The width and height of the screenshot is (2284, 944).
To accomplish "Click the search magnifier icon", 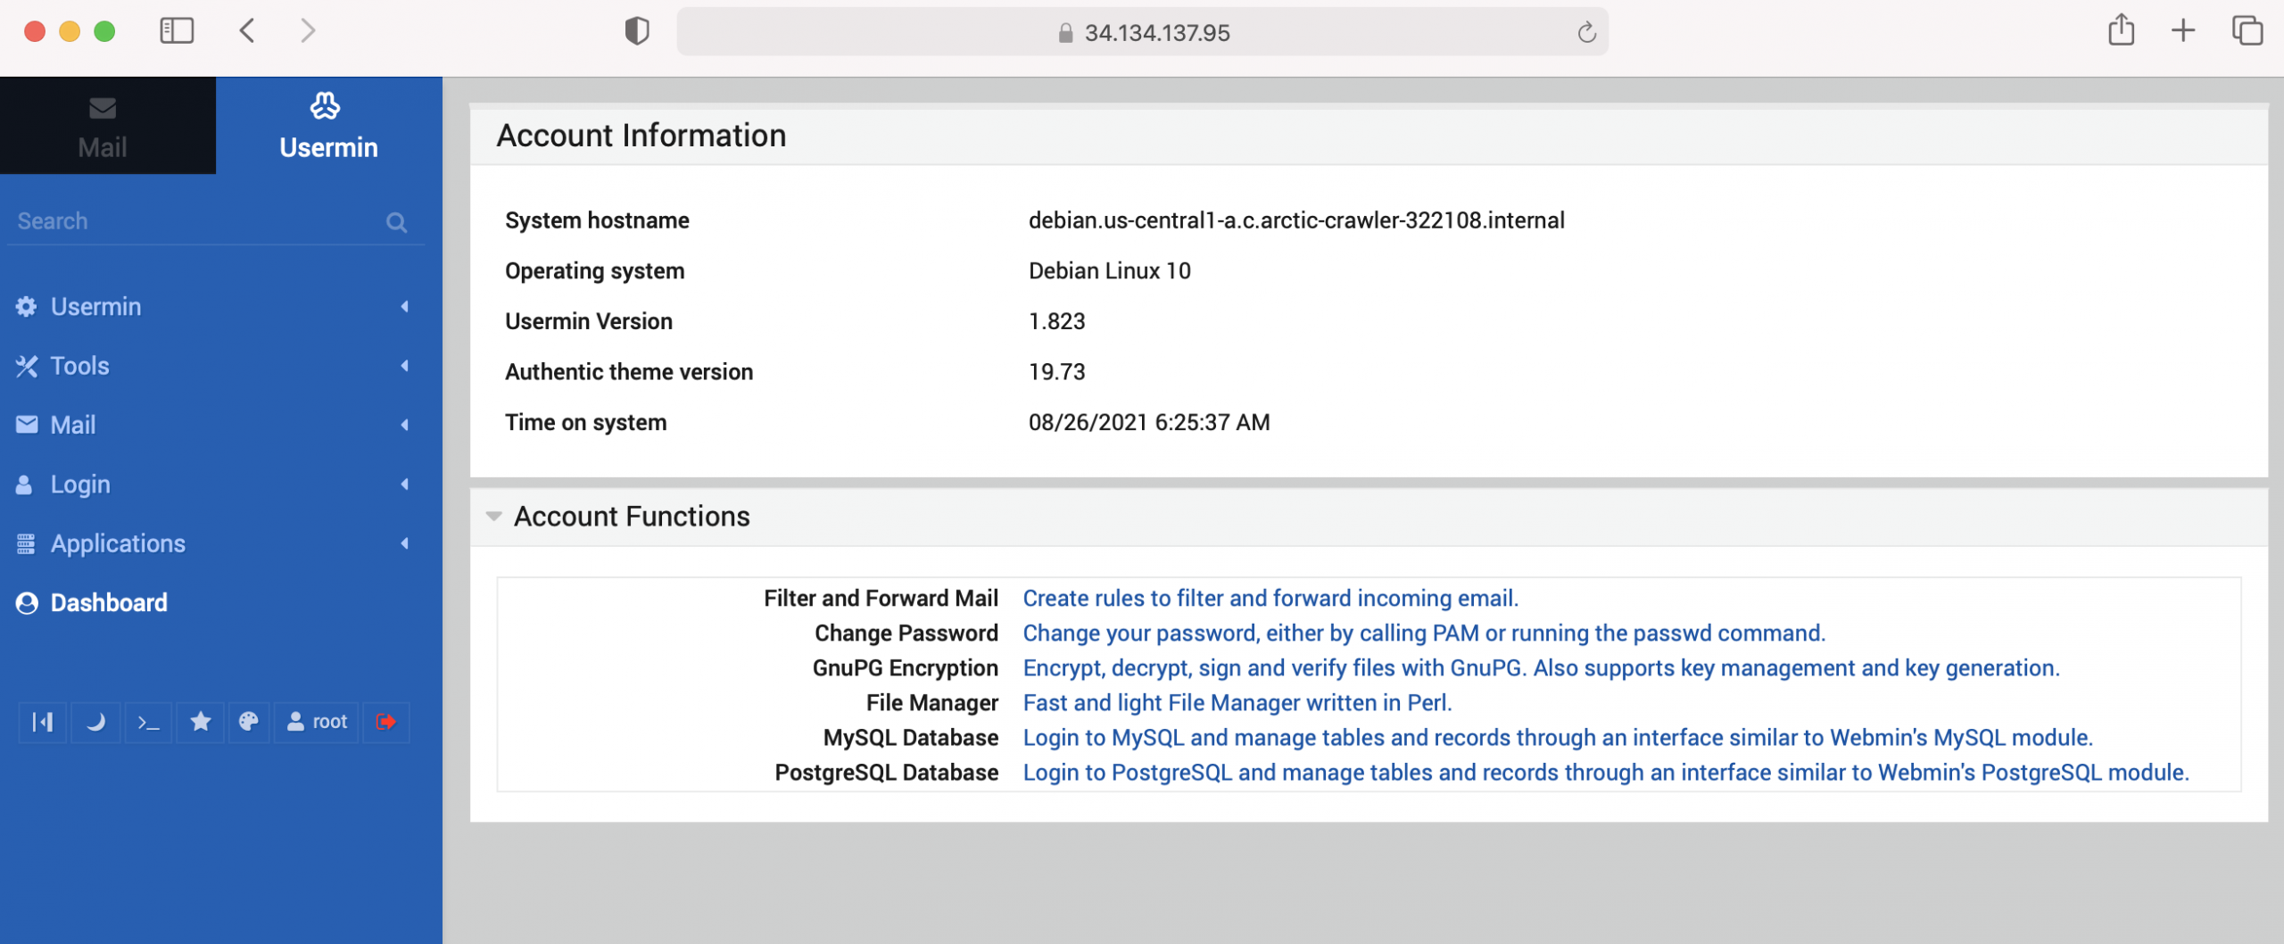I will pos(397,222).
